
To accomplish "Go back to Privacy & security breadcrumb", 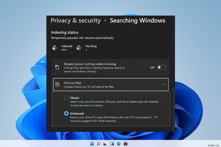I will point(76,20).
